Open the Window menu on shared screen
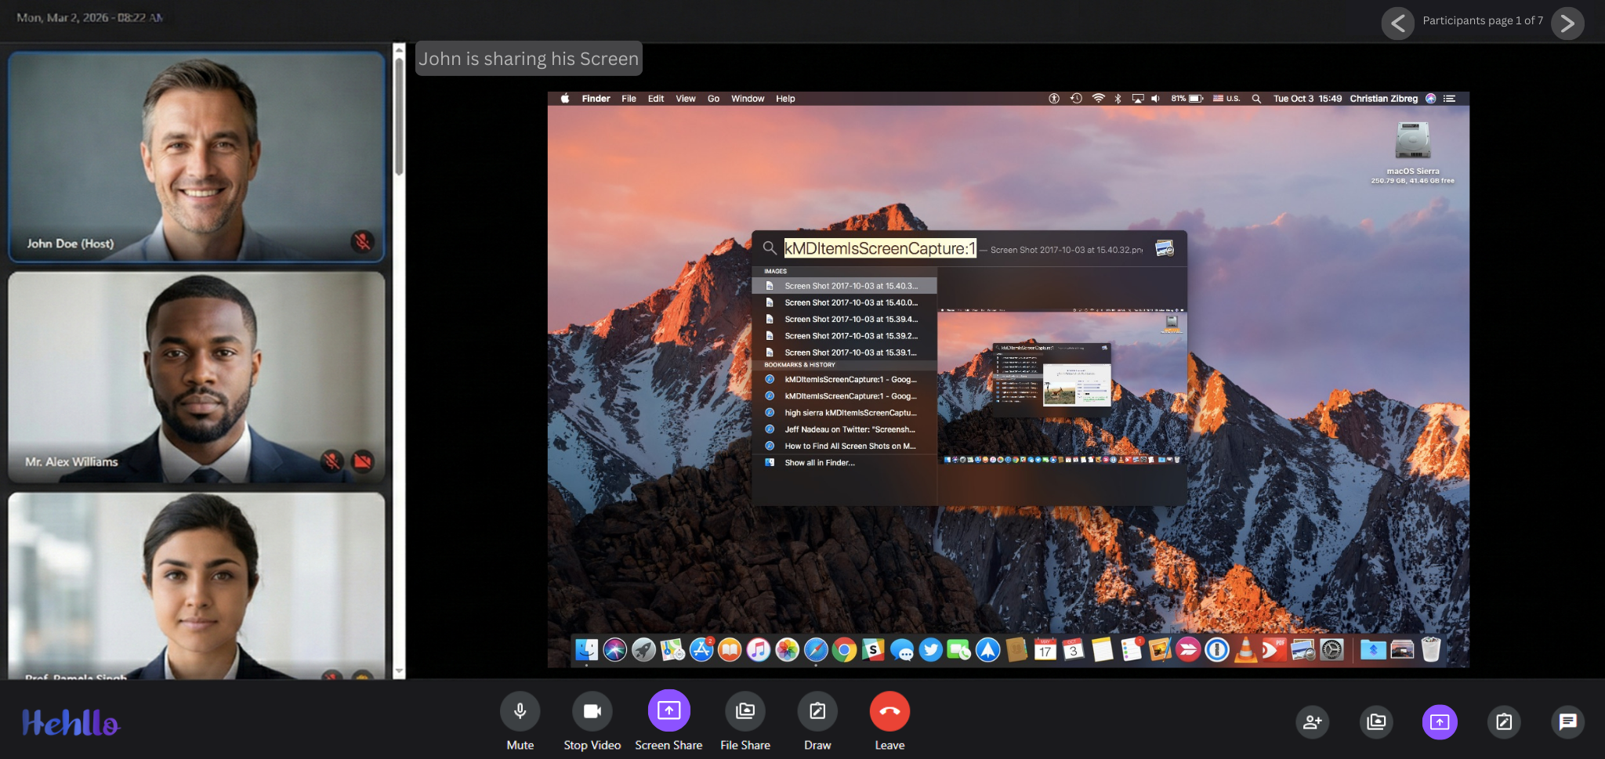The width and height of the screenshot is (1605, 759). (x=747, y=99)
